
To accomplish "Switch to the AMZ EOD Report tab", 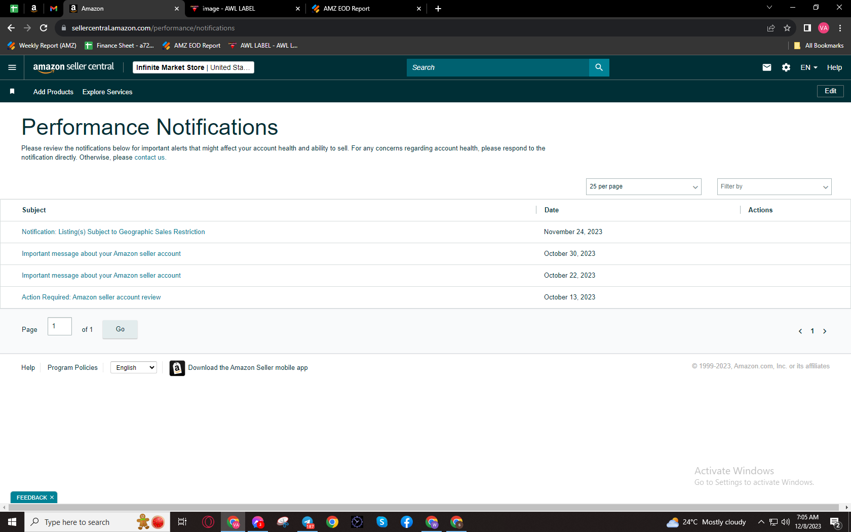I will pyautogui.click(x=367, y=9).
